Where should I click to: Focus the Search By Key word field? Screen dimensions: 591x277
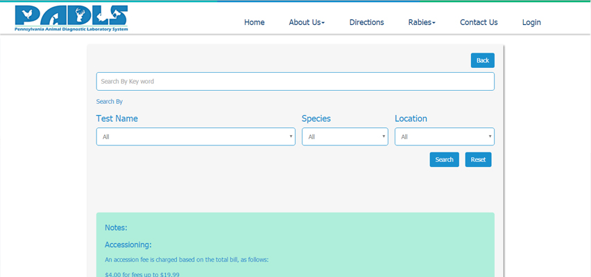click(x=295, y=81)
